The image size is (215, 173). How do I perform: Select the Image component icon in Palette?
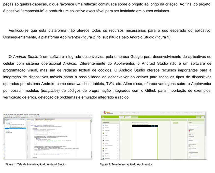point(103,133)
